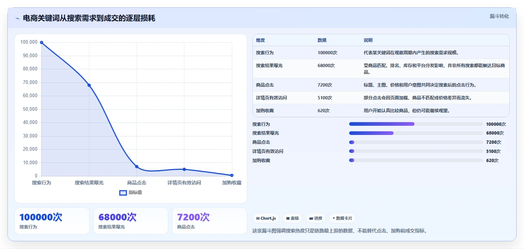The width and height of the screenshot is (524, 249).
Task: Click the 10,000 y-axis label
Action: point(30,162)
